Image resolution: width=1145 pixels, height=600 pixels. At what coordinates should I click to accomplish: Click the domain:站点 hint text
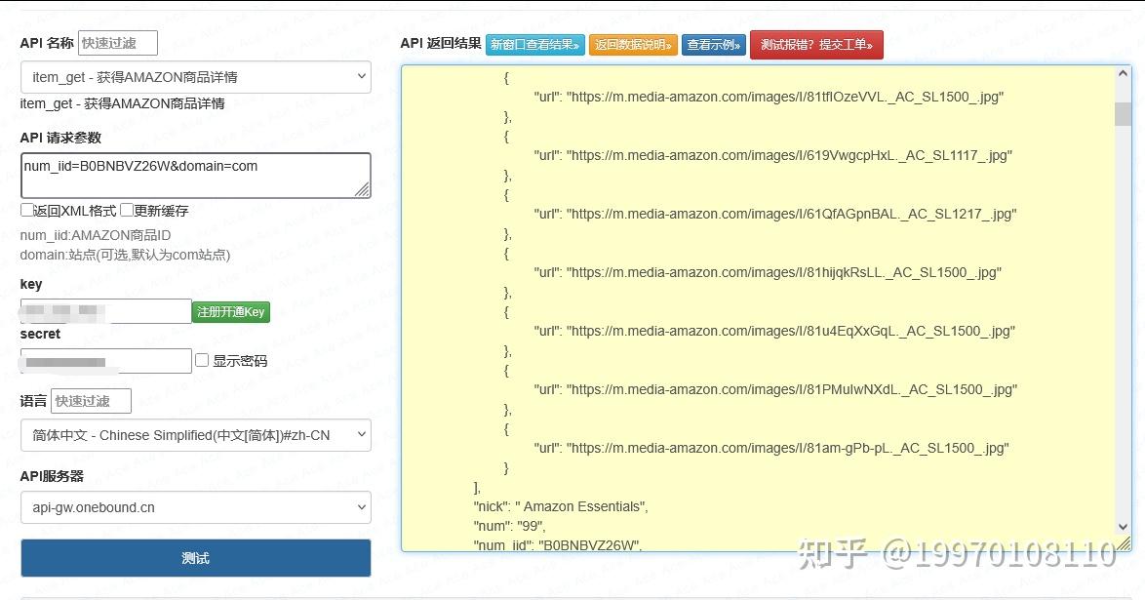125,255
